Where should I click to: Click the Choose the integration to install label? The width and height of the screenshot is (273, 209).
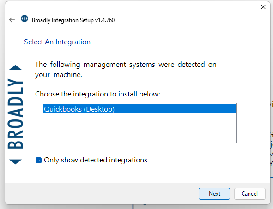(x=97, y=94)
